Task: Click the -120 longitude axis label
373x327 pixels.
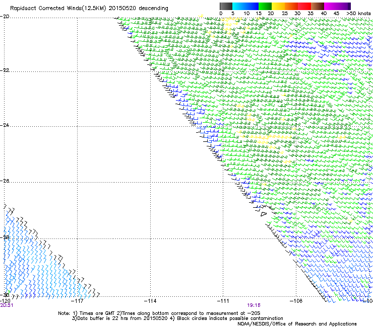Action: 5,301
